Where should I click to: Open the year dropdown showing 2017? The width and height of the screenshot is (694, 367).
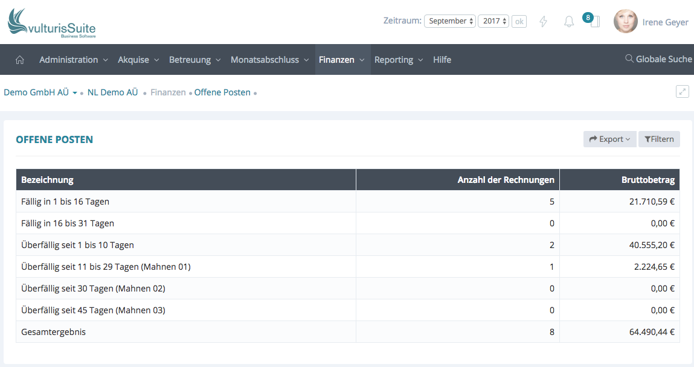click(493, 21)
